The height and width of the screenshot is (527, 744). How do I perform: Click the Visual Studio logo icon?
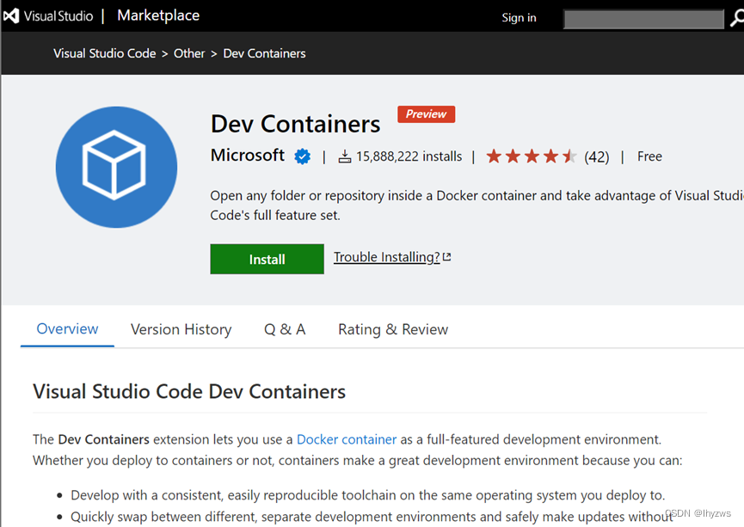(11, 15)
